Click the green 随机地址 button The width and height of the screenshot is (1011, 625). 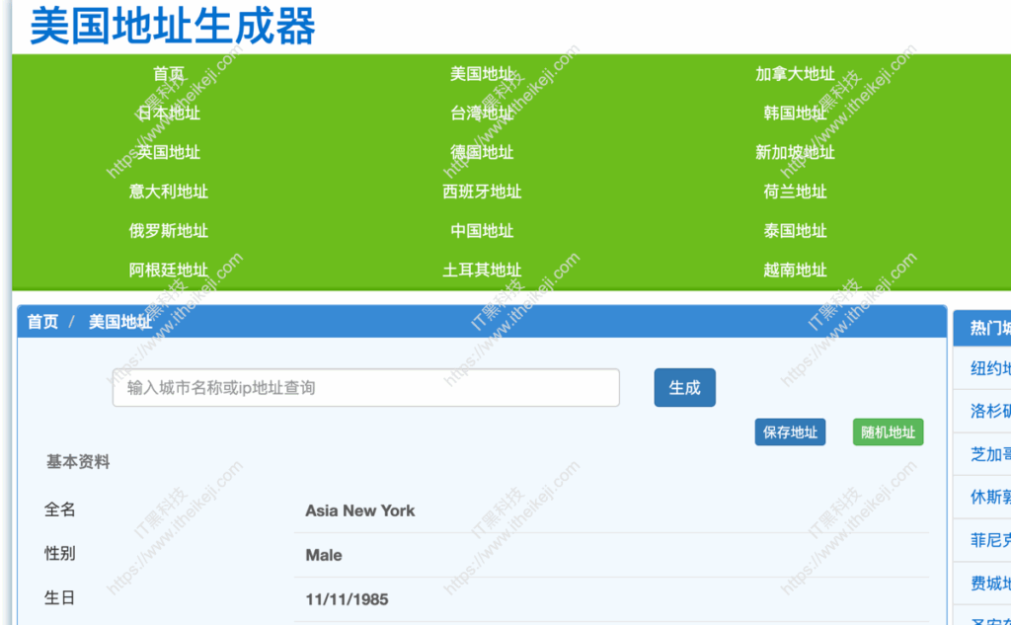[x=888, y=431]
